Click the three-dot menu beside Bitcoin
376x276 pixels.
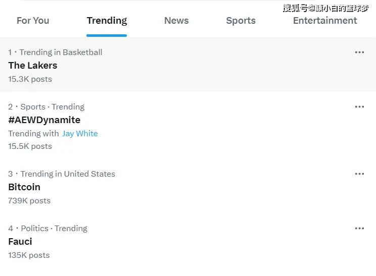[x=359, y=174]
